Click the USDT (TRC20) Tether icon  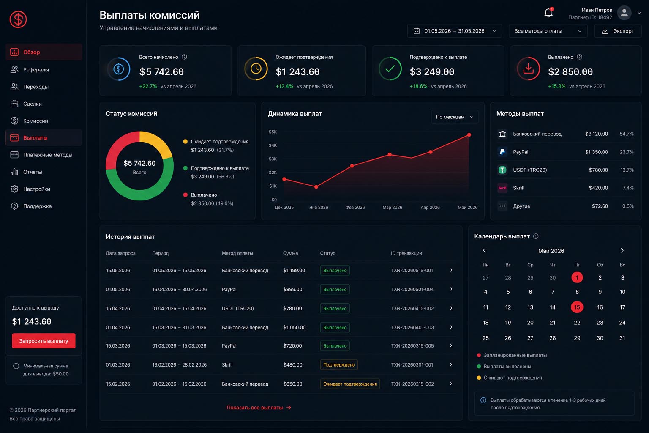[502, 170]
